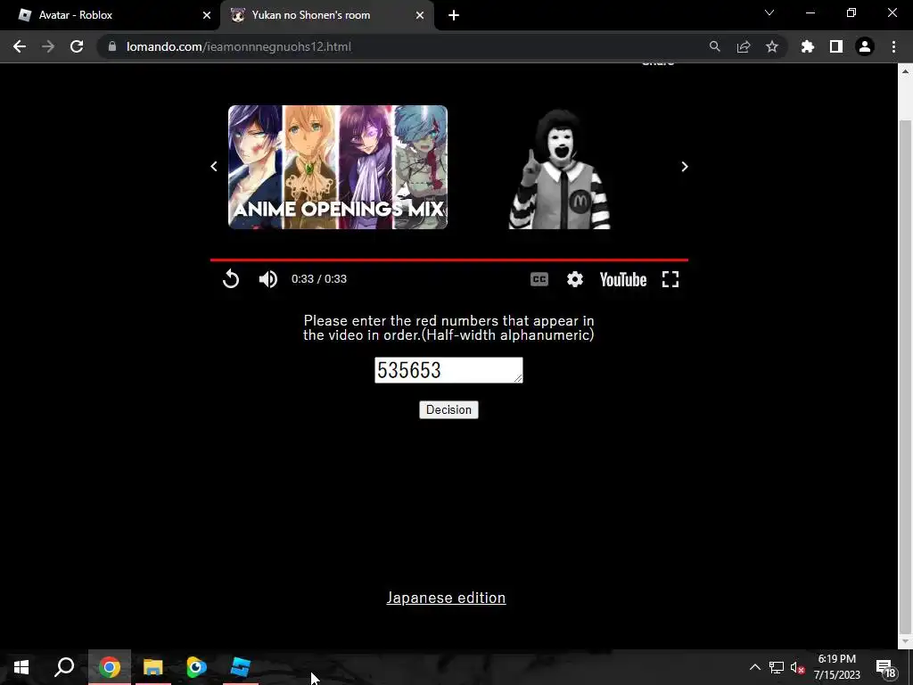Click the page scrollbar down arrow
The height and width of the screenshot is (685, 913).
pos(905,642)
